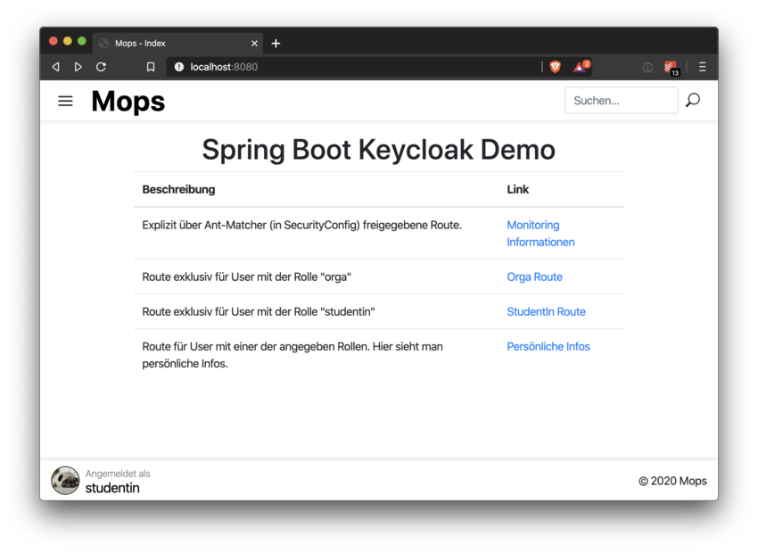Screen dimensions: 758x553
Task: Go back with browser back arrow
Action: (x=55, y=67)
